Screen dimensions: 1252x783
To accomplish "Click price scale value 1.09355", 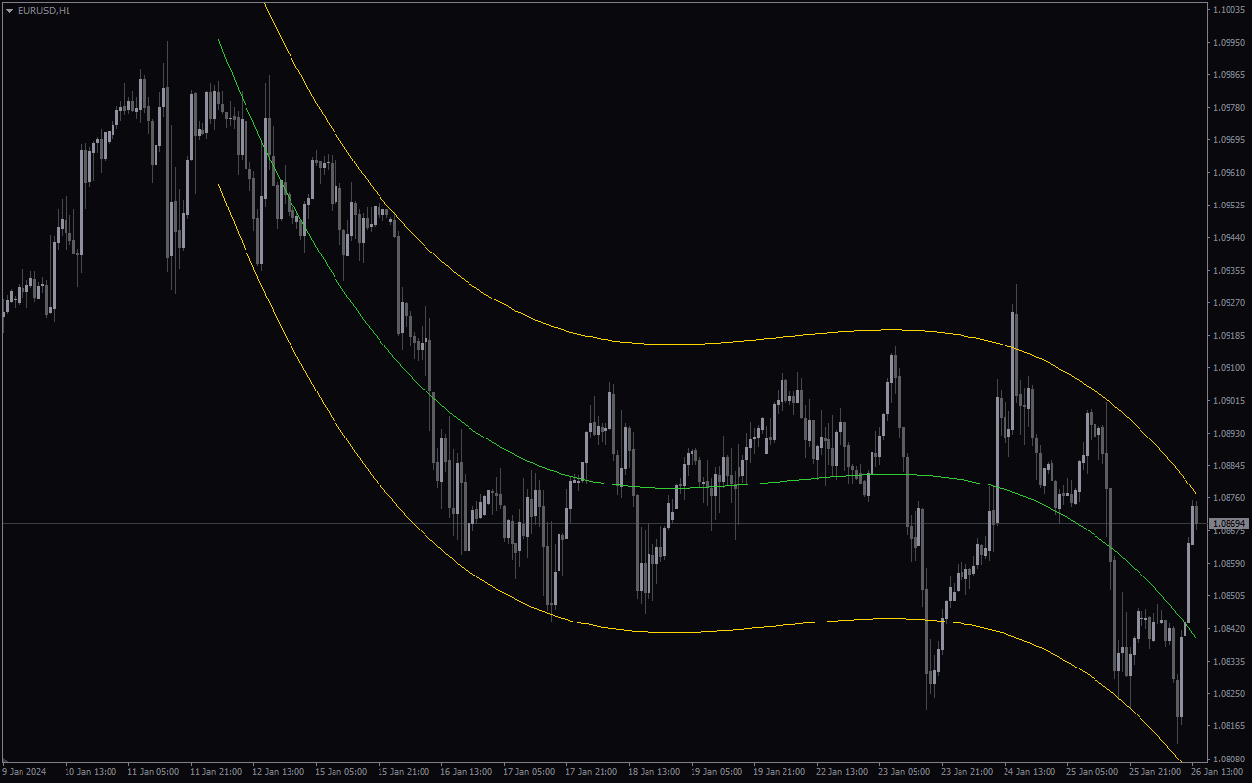I will click(1229, 270).
